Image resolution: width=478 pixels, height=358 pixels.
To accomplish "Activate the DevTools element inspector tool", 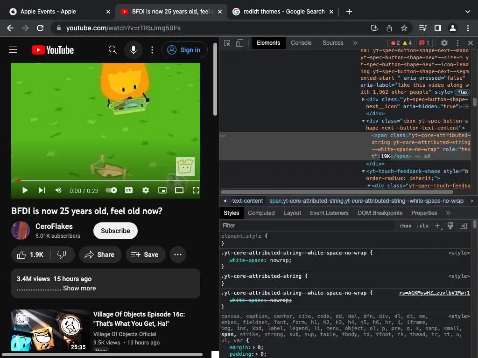I will tap(227, 43).
